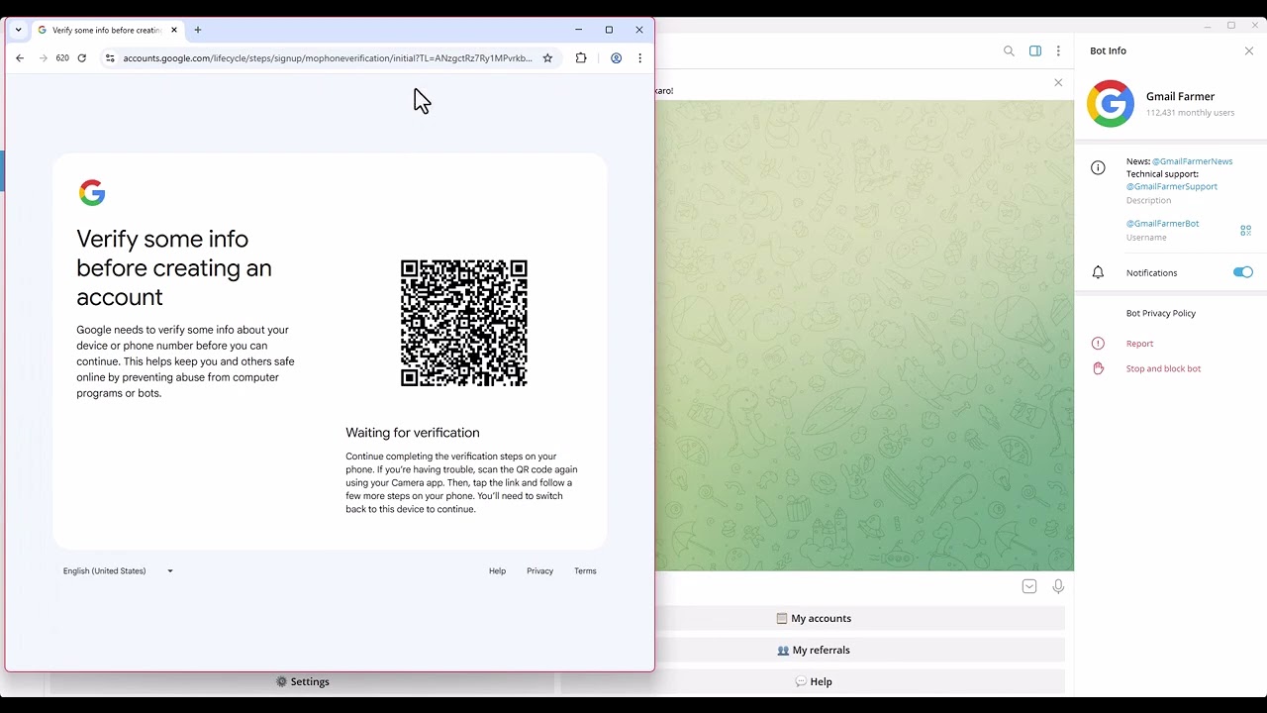
Task: Show the QR code for the bot username
Action: pos(1246,231)
